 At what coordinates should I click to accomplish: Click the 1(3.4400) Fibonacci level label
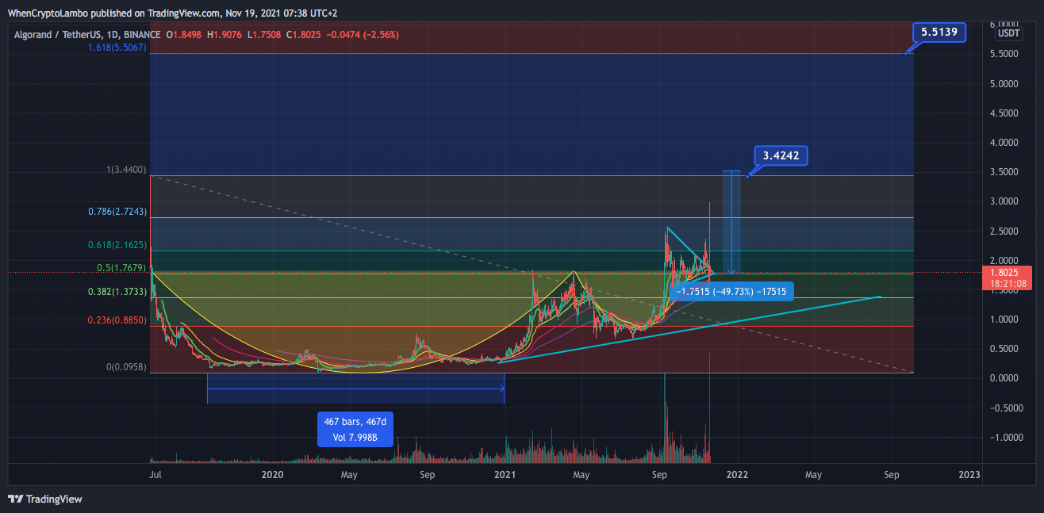(126, 170)
